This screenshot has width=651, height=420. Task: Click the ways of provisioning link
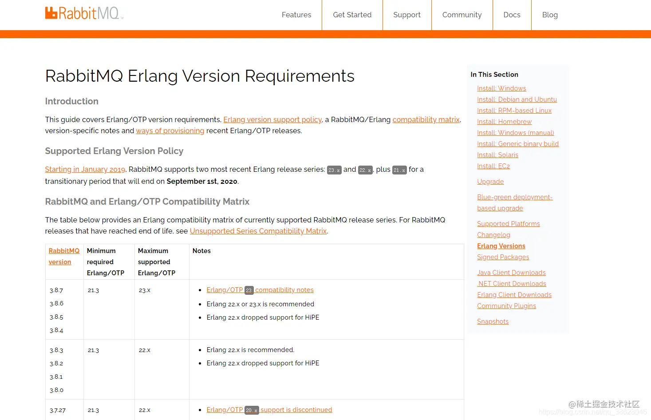click(x=170, y=131)
